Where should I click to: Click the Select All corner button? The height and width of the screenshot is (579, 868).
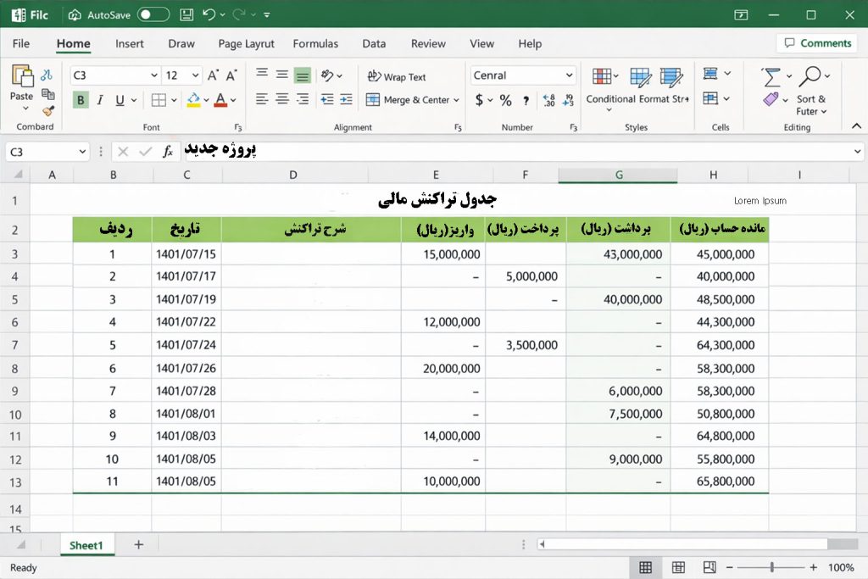(x=19, y=175)
